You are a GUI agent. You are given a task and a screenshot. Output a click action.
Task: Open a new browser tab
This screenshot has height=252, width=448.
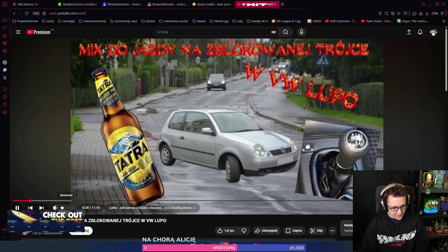[282, 4]
